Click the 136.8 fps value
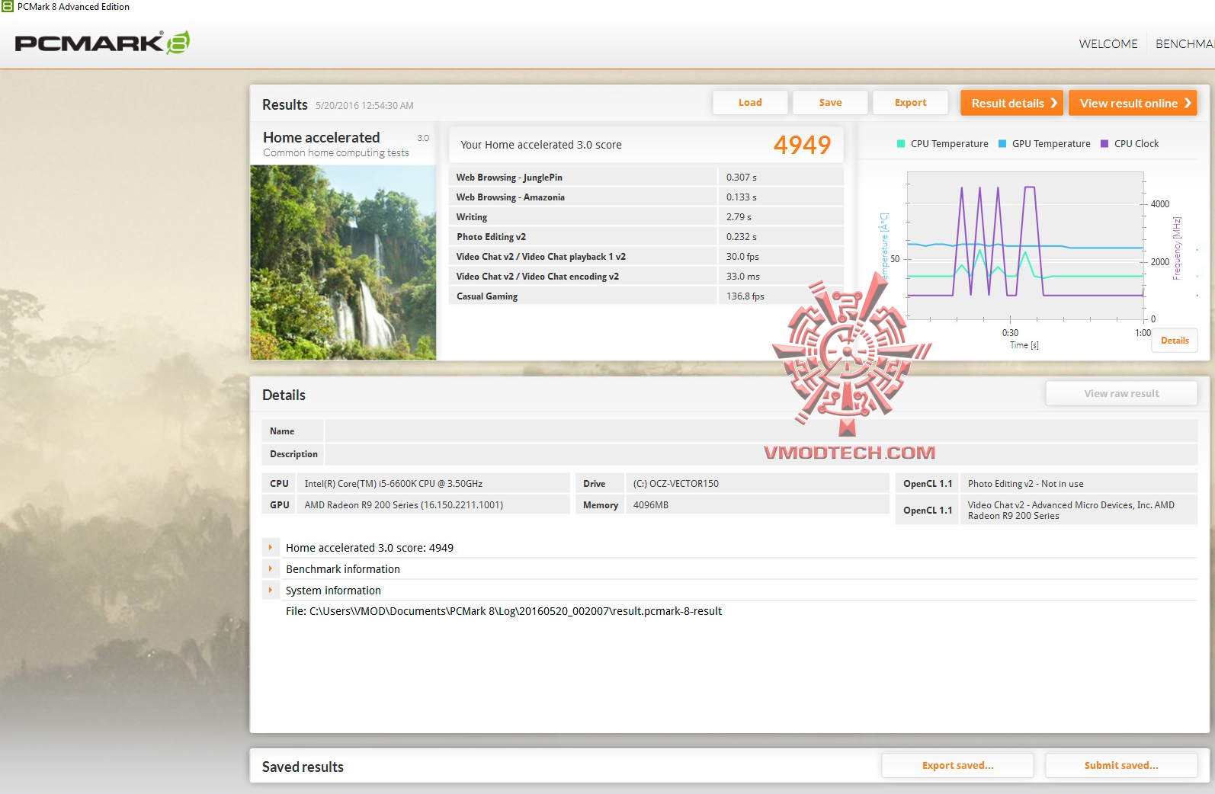 745,296
